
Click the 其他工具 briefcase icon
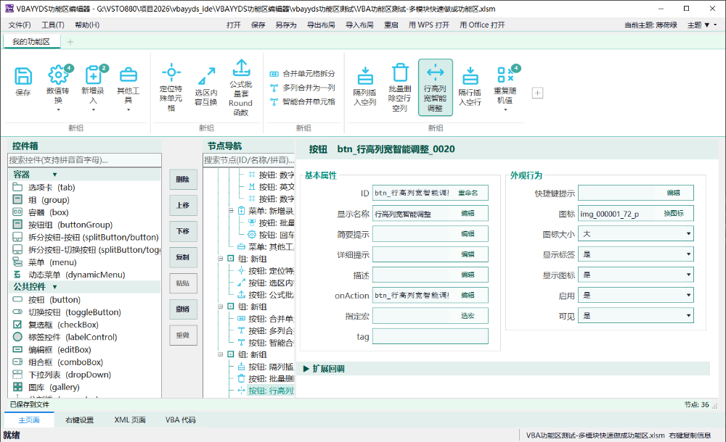coord(129,75)
